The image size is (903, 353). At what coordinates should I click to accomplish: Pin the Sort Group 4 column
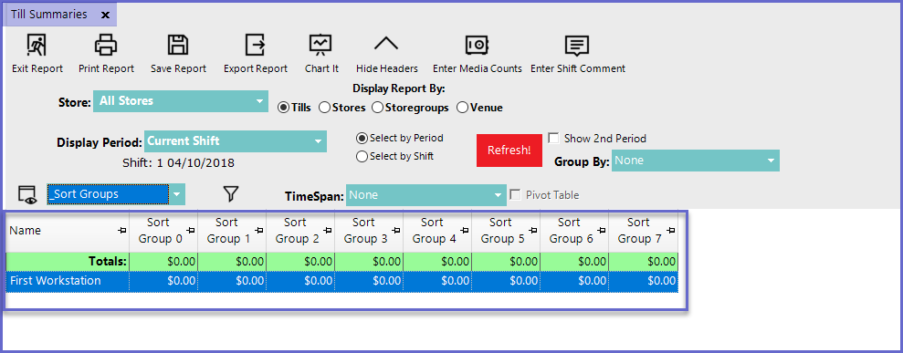tap(465, 231)
